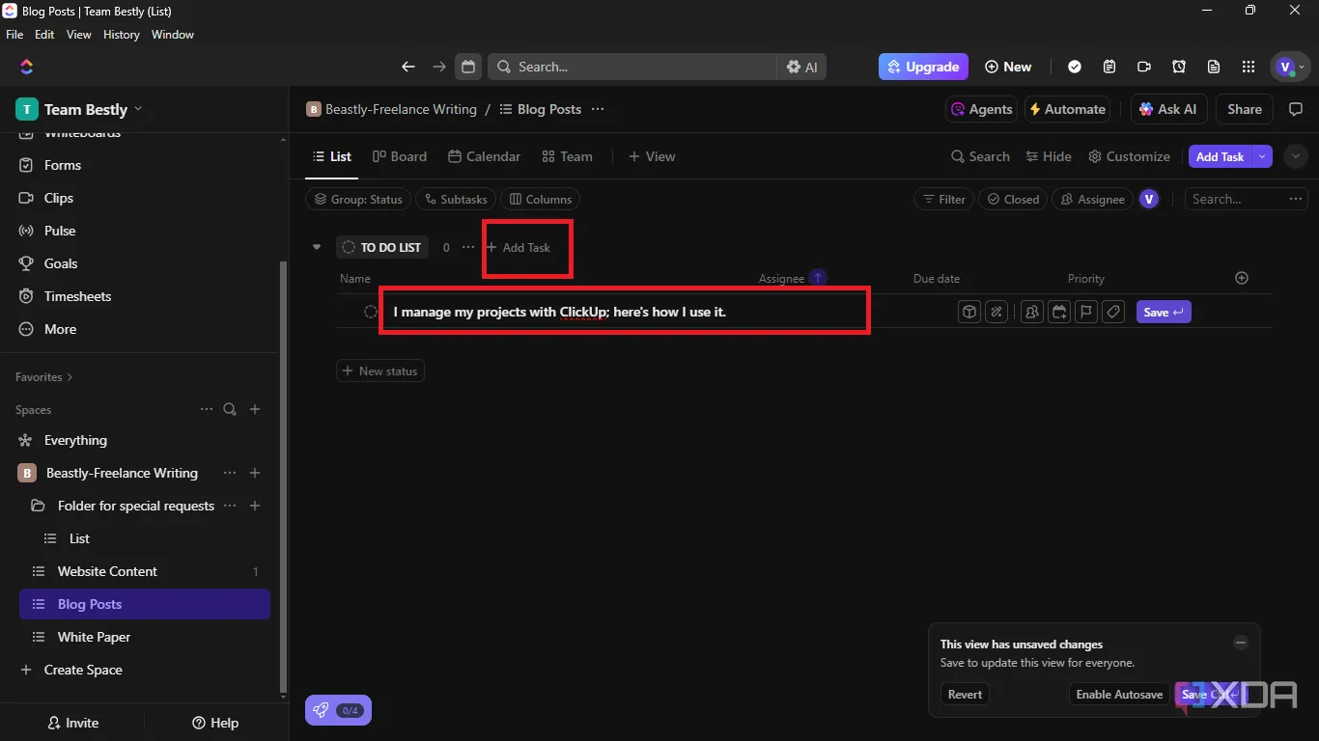This screenshot has height=741, width=1319.
Task: Click the Revert button
Action: (965, 695)
